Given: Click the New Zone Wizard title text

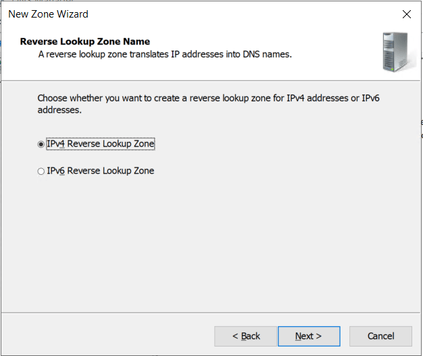Looking at the screenshot, I should (48, 14).
